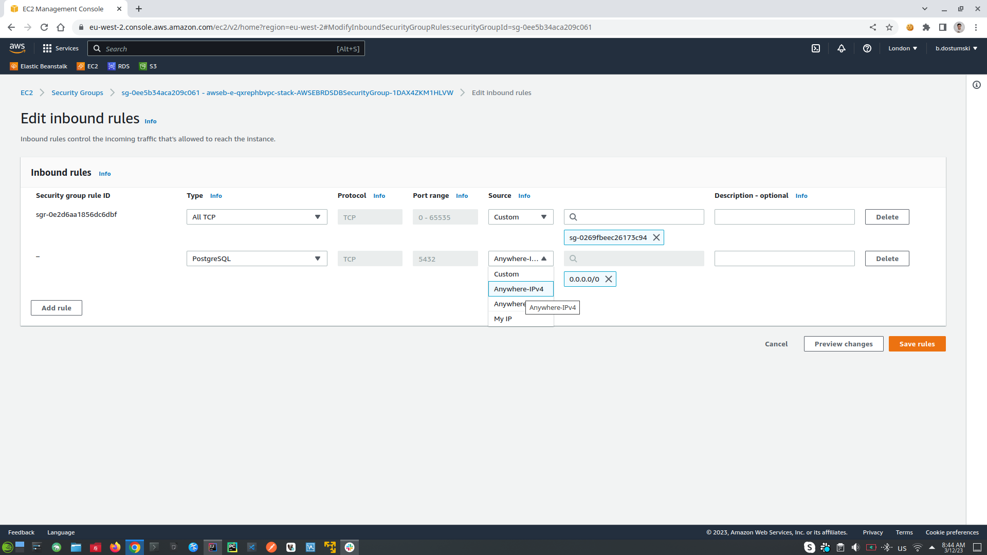Remove the 0.0.0.0/0 source tag
This screenshot has width=987, height=555.
tap(609, 279)
